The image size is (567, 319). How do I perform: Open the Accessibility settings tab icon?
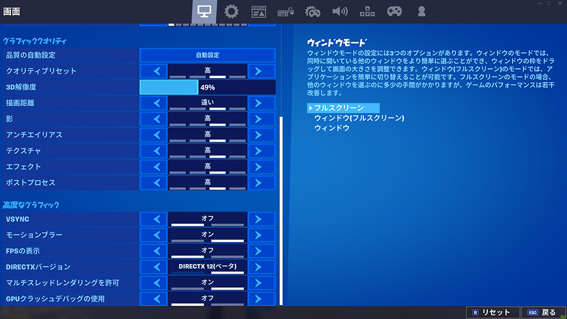(x=367, y=12)
